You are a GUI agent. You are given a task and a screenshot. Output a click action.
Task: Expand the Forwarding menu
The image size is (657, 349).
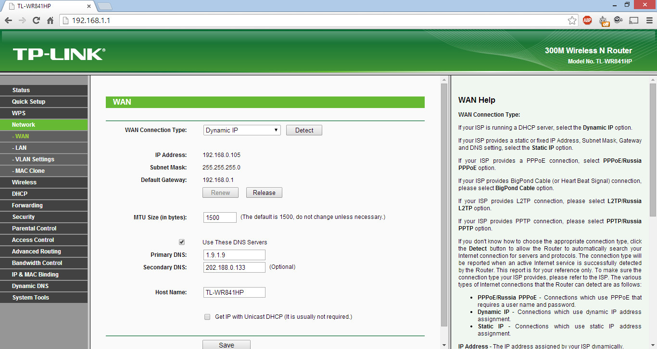tap(44, 205)
